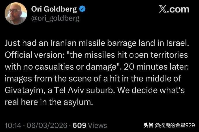Click the X letter of the logo

[x=163, y=9]
